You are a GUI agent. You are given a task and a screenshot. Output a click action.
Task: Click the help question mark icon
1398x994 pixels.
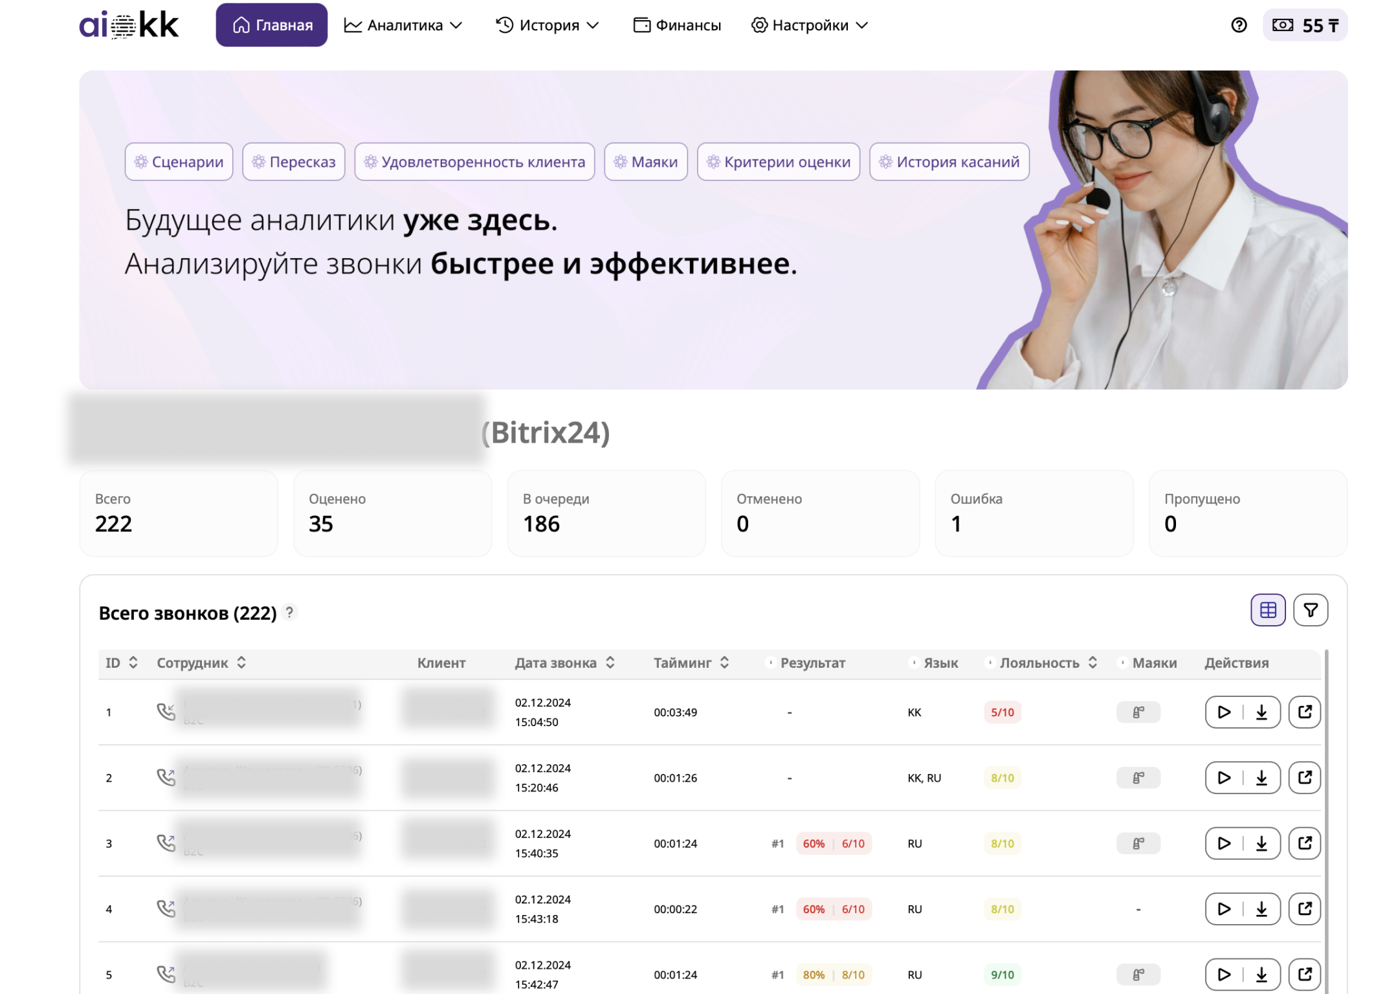(x=1238, y=25)
